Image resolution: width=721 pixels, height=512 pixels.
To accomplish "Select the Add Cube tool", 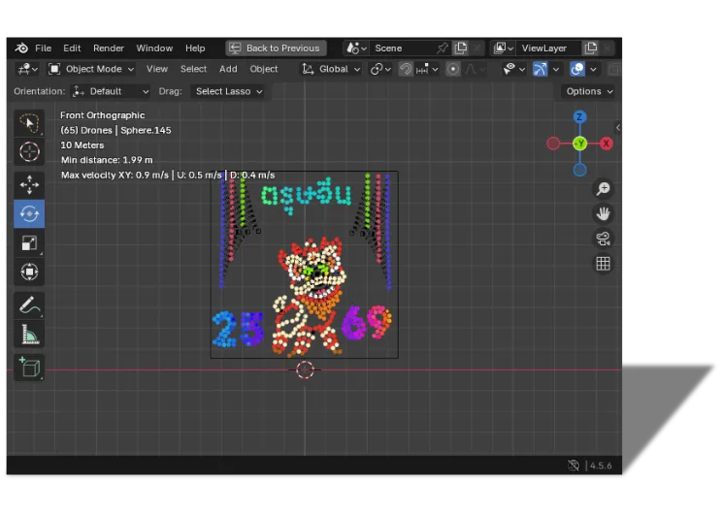I will tap(29, 368).
